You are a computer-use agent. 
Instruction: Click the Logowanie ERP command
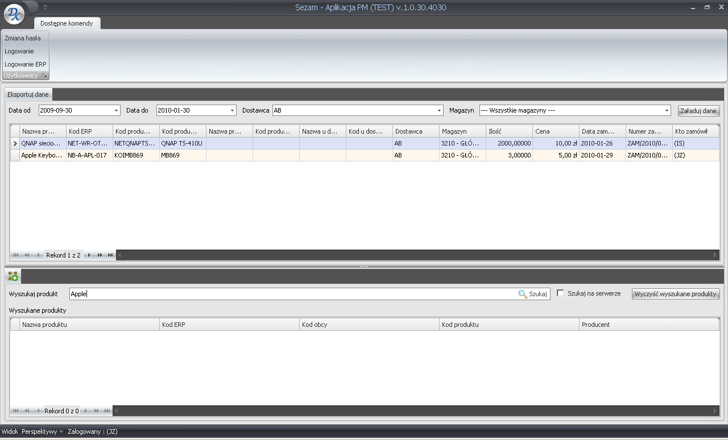26,64
